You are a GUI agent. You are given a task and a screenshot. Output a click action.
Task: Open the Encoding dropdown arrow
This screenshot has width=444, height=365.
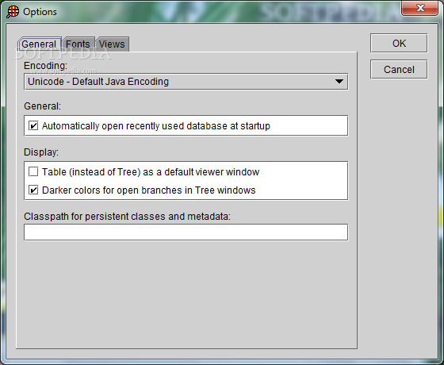[339, 82]
